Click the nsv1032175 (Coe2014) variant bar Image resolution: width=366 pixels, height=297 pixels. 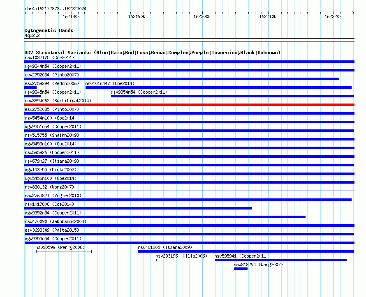189,62
